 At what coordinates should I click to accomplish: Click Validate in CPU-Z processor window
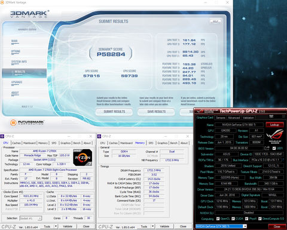pos(68,226)
